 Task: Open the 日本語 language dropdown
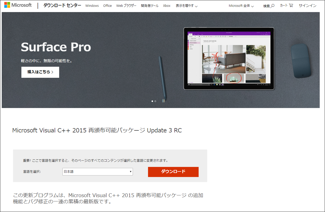coord(98,172)
